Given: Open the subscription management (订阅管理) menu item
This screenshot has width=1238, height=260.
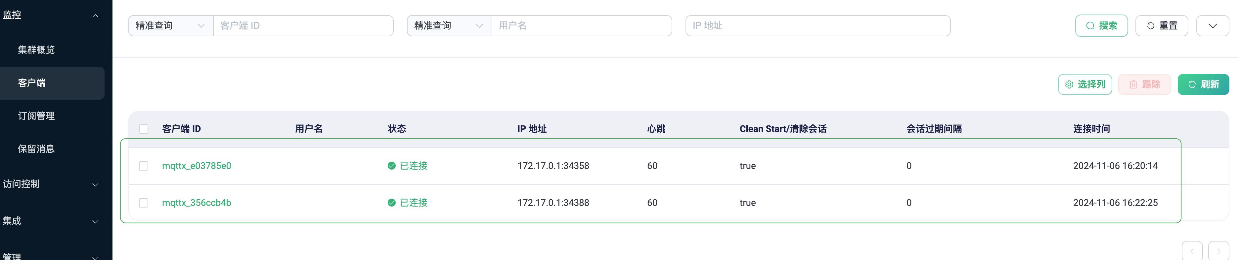Looking at the screenshot, I should pos(36,116).
